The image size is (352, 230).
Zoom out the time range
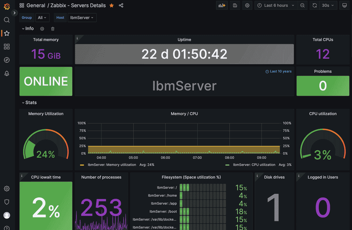tap(302, 6)
